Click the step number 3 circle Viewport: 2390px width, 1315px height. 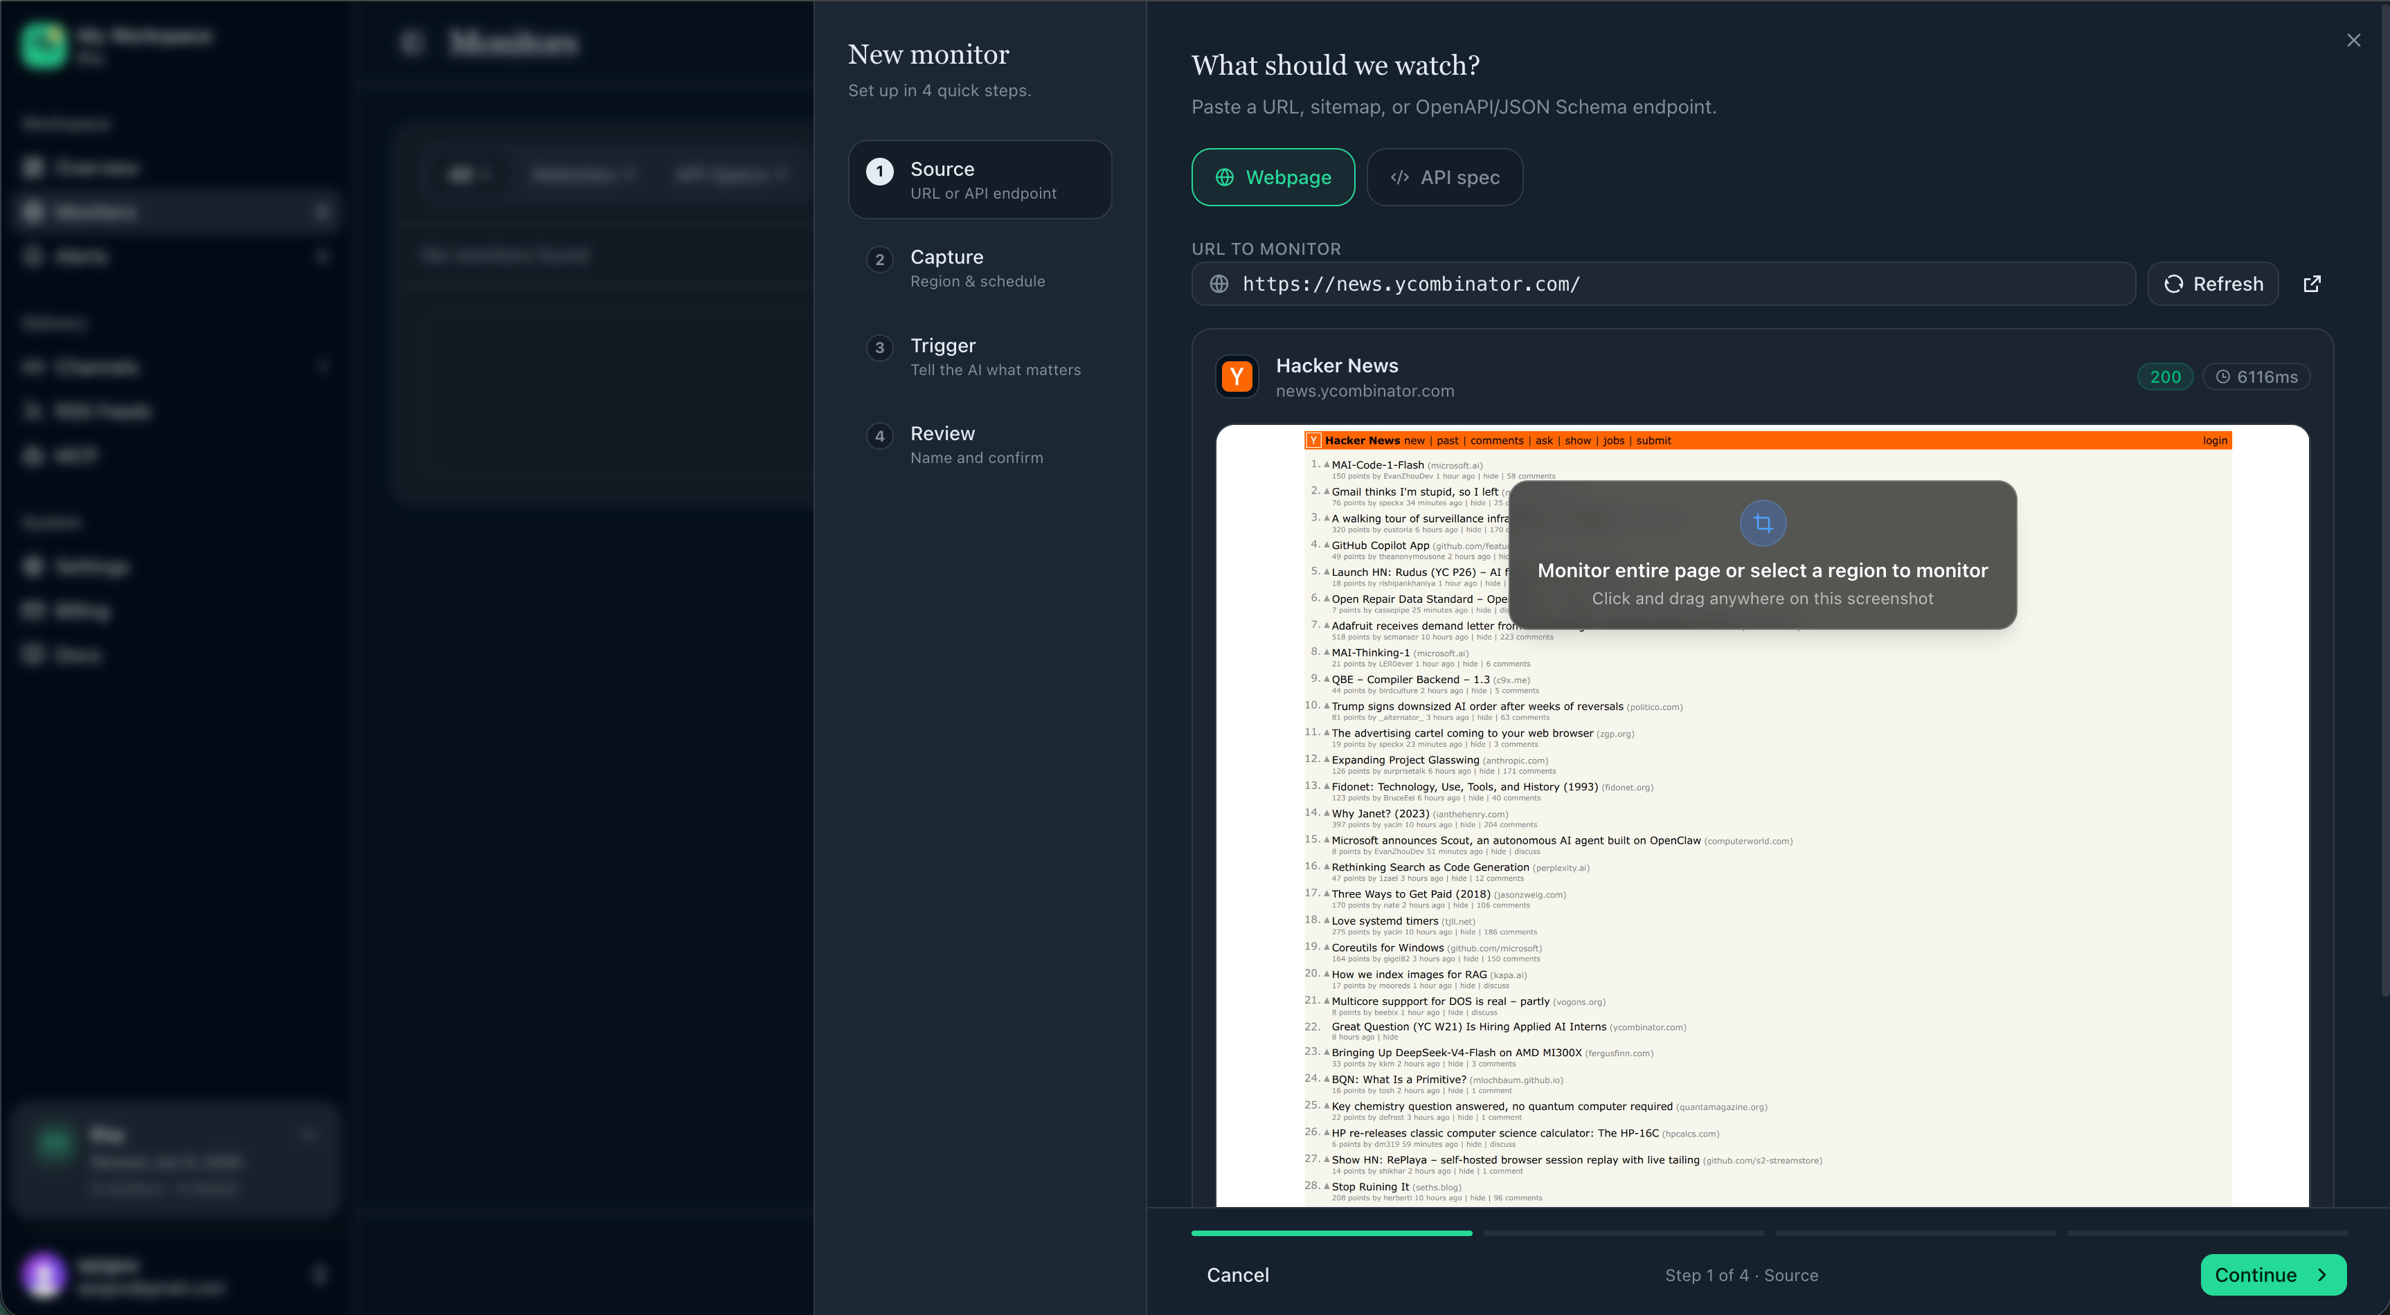click(x=879, y=347)
